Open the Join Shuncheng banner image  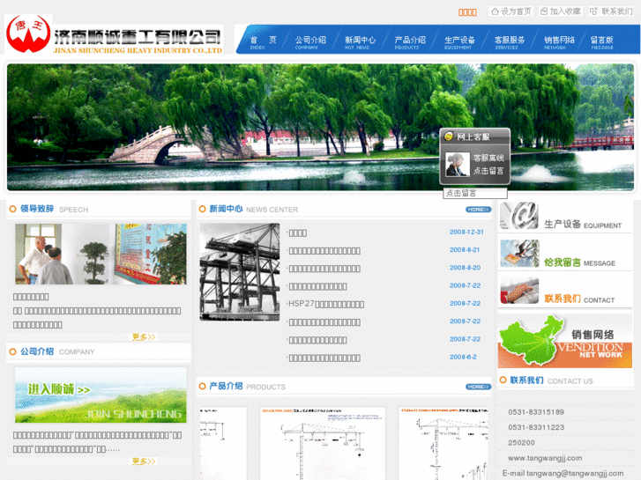pos(101,395)
